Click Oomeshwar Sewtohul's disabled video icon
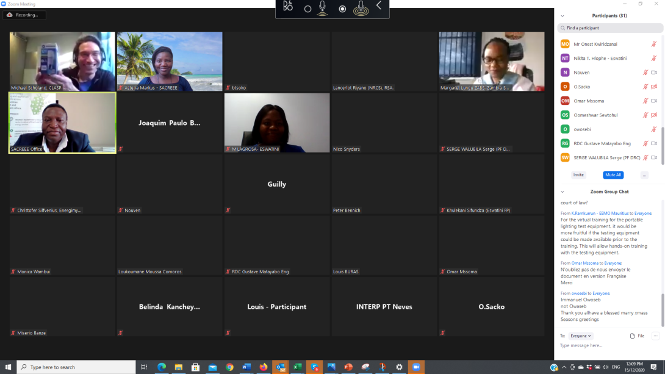This screenshot has width=665, height=374. [x=654, y=115]
